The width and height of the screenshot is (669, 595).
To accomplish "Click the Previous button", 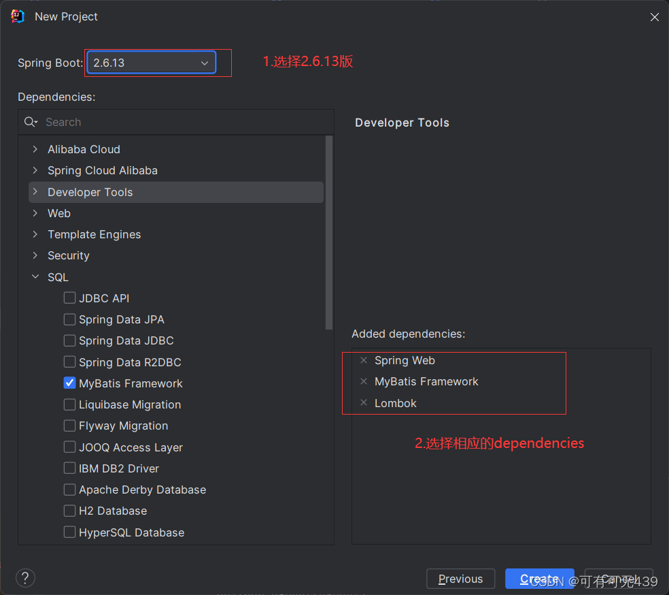I will [460, 579].
